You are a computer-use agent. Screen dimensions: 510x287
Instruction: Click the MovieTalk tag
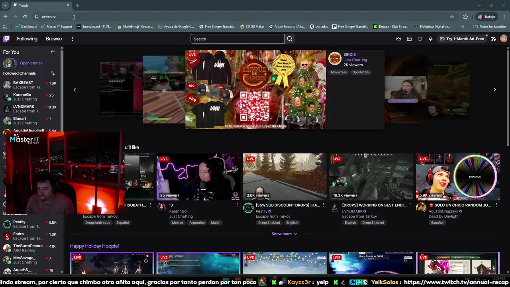pyautogui.click(x=338, y=72)
